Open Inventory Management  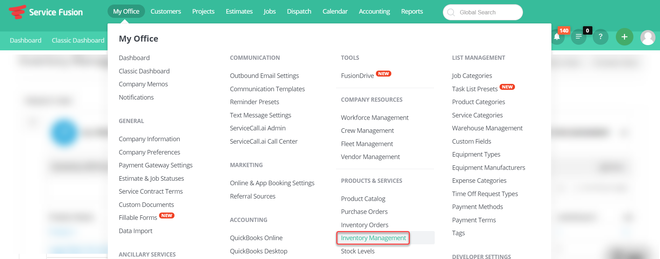(x=373, y=238)
